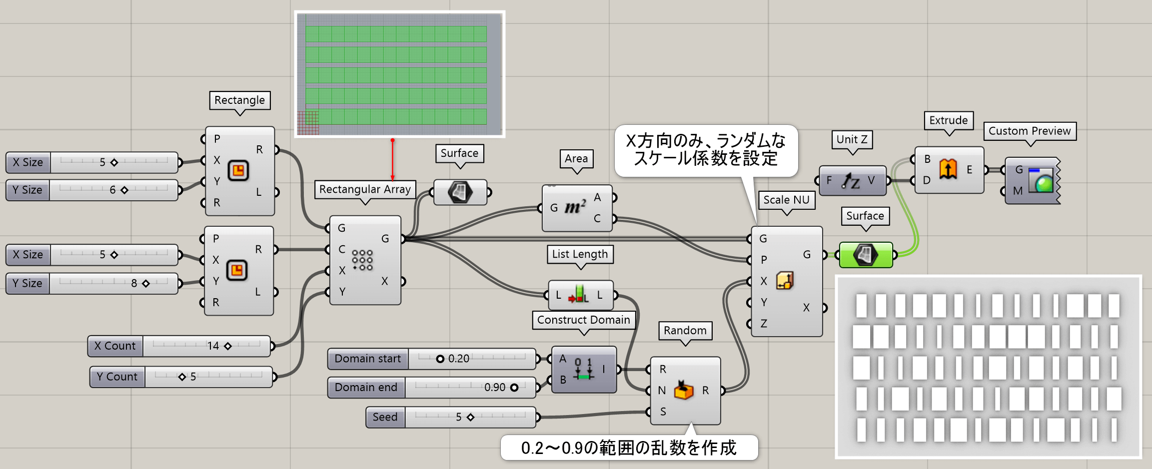
Task: Click the green selected Surface parameter
Action: 866,255
